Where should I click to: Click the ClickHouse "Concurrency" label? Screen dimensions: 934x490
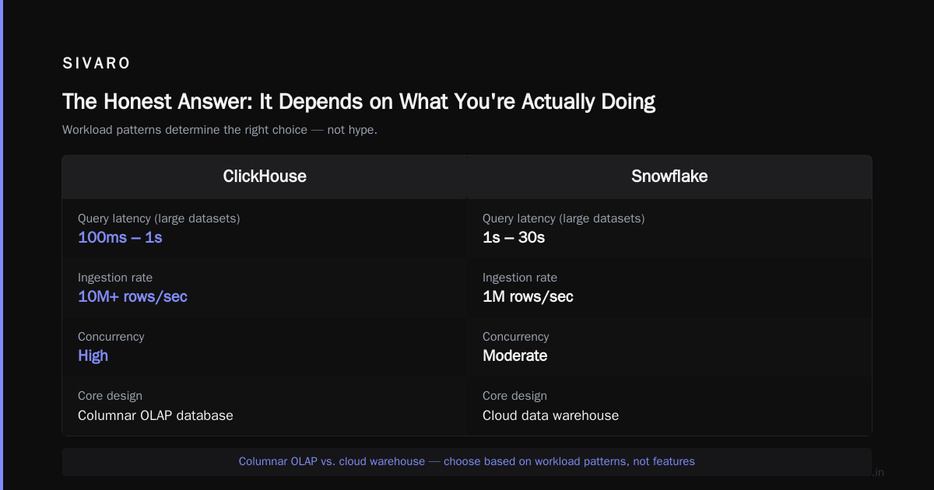pos(111,337)
